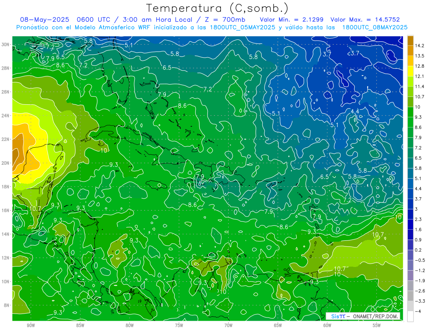Click the 22N latitude axis label

(6, 139)
